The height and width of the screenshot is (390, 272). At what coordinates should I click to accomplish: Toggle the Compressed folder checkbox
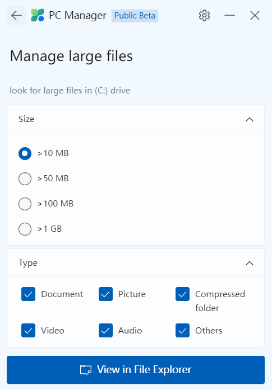click(182, 294)
